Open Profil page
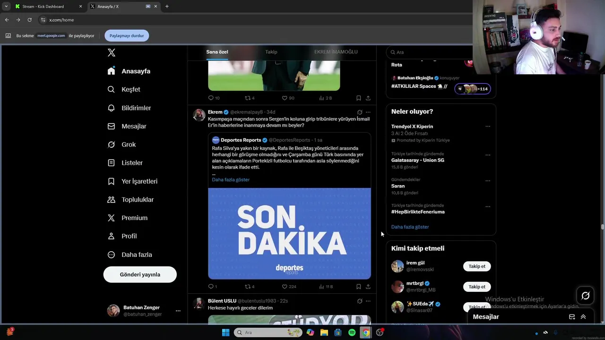Screen dimensions: 605x340 tap(122, 236)
